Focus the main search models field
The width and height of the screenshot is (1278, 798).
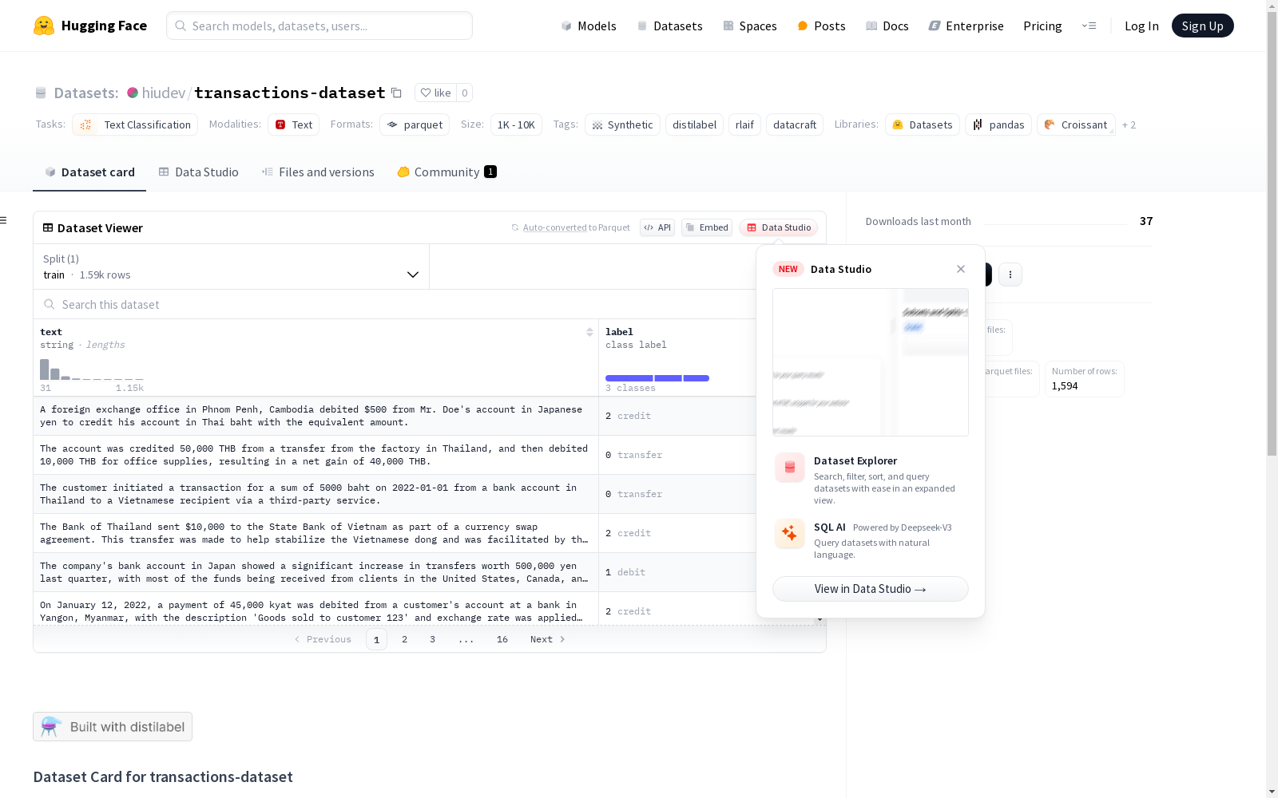(x=319, y=26)
